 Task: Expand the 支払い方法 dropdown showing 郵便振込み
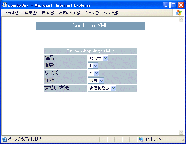[102, 88]
